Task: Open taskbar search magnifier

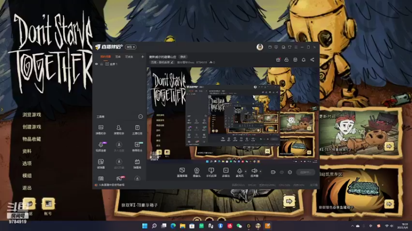Action: pyautogui.click(x=154, y=226)
